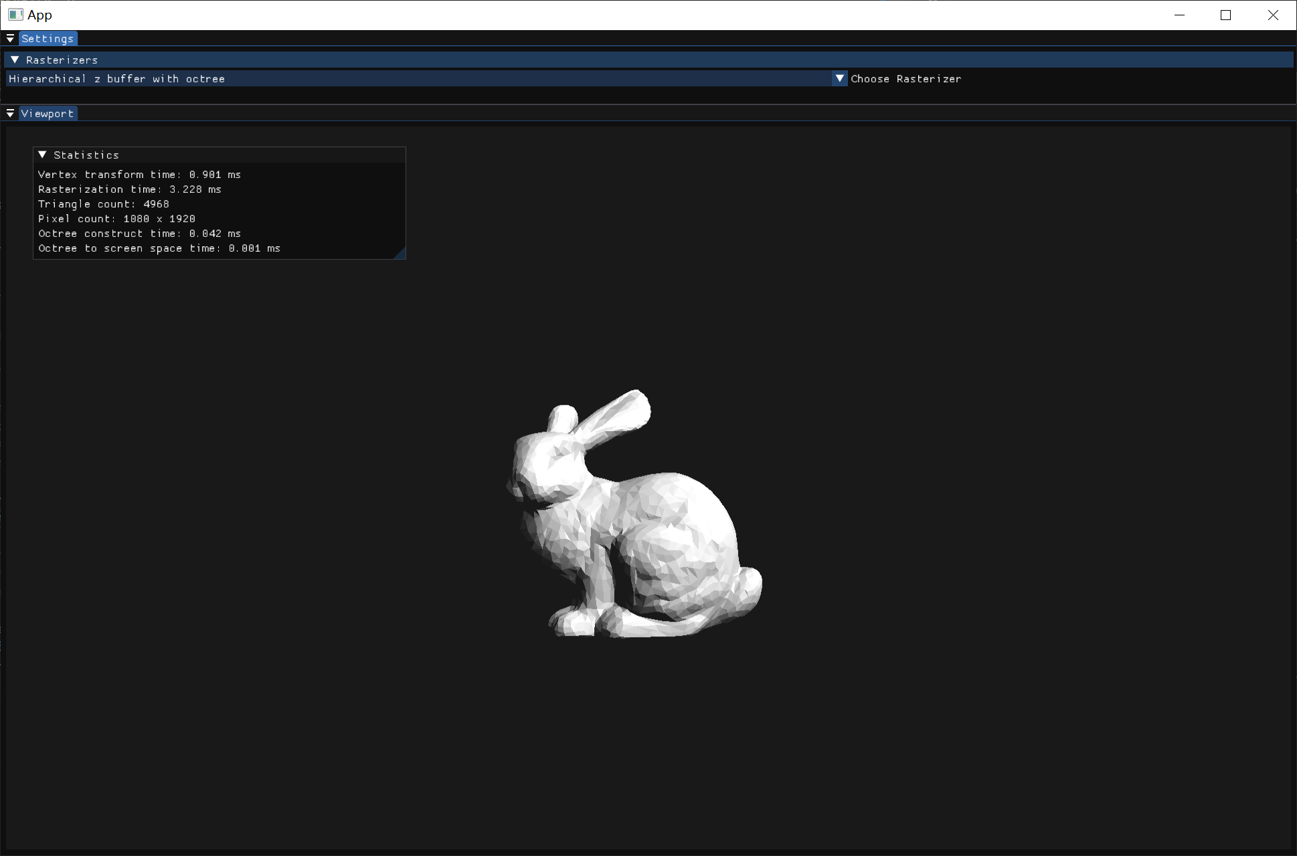The image size is (1297, 856).
Task: Click the Statistics window resize grip
Action: pos(400,254)
